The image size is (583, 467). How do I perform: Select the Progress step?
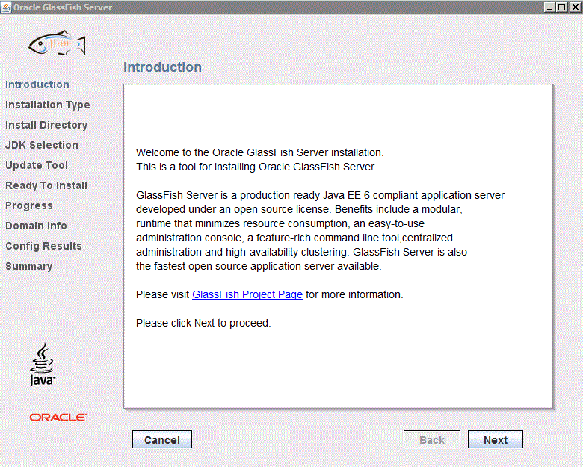pos(29,205)
